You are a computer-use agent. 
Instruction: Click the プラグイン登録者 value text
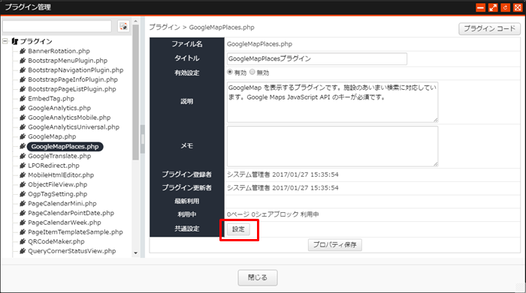pos(283,175)
